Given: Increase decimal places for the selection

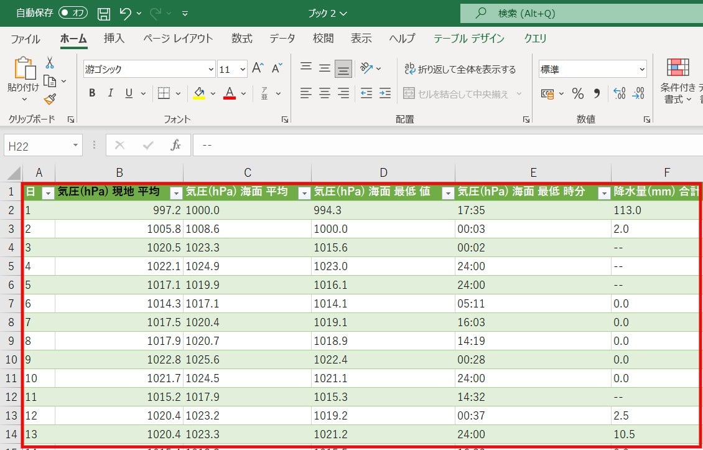Looking at the screenshot, I should 618,93.
